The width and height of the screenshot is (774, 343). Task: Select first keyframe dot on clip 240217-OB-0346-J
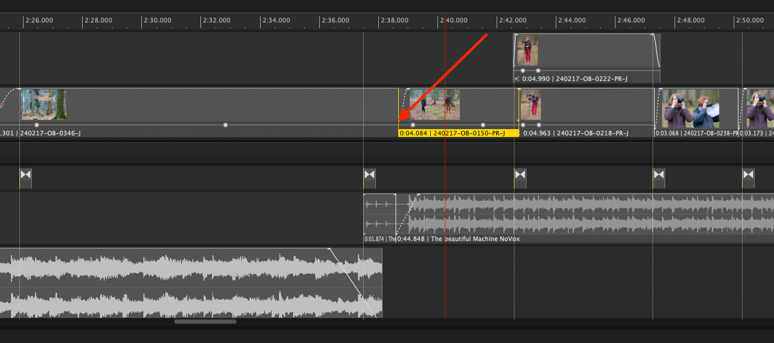[37, 125]
